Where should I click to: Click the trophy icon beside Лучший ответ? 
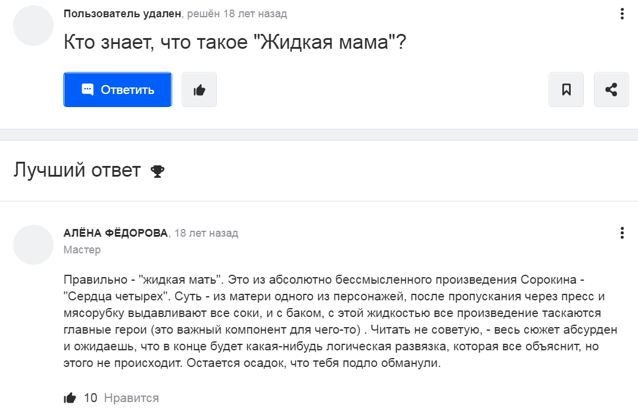[157, 171]
